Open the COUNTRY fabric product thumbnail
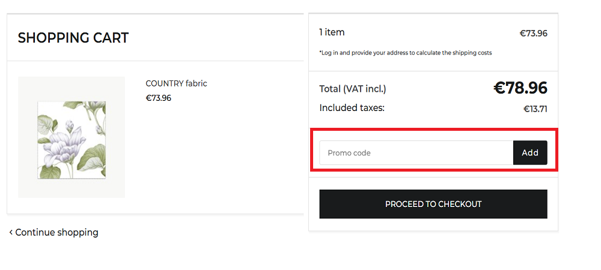Viewport: 601px width, 270px height. pyautogui.click(x=72, y=138)
